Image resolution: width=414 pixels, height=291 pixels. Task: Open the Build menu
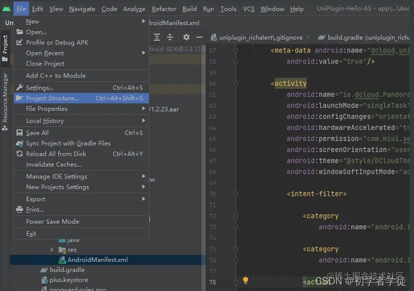[x=189, y=9]
